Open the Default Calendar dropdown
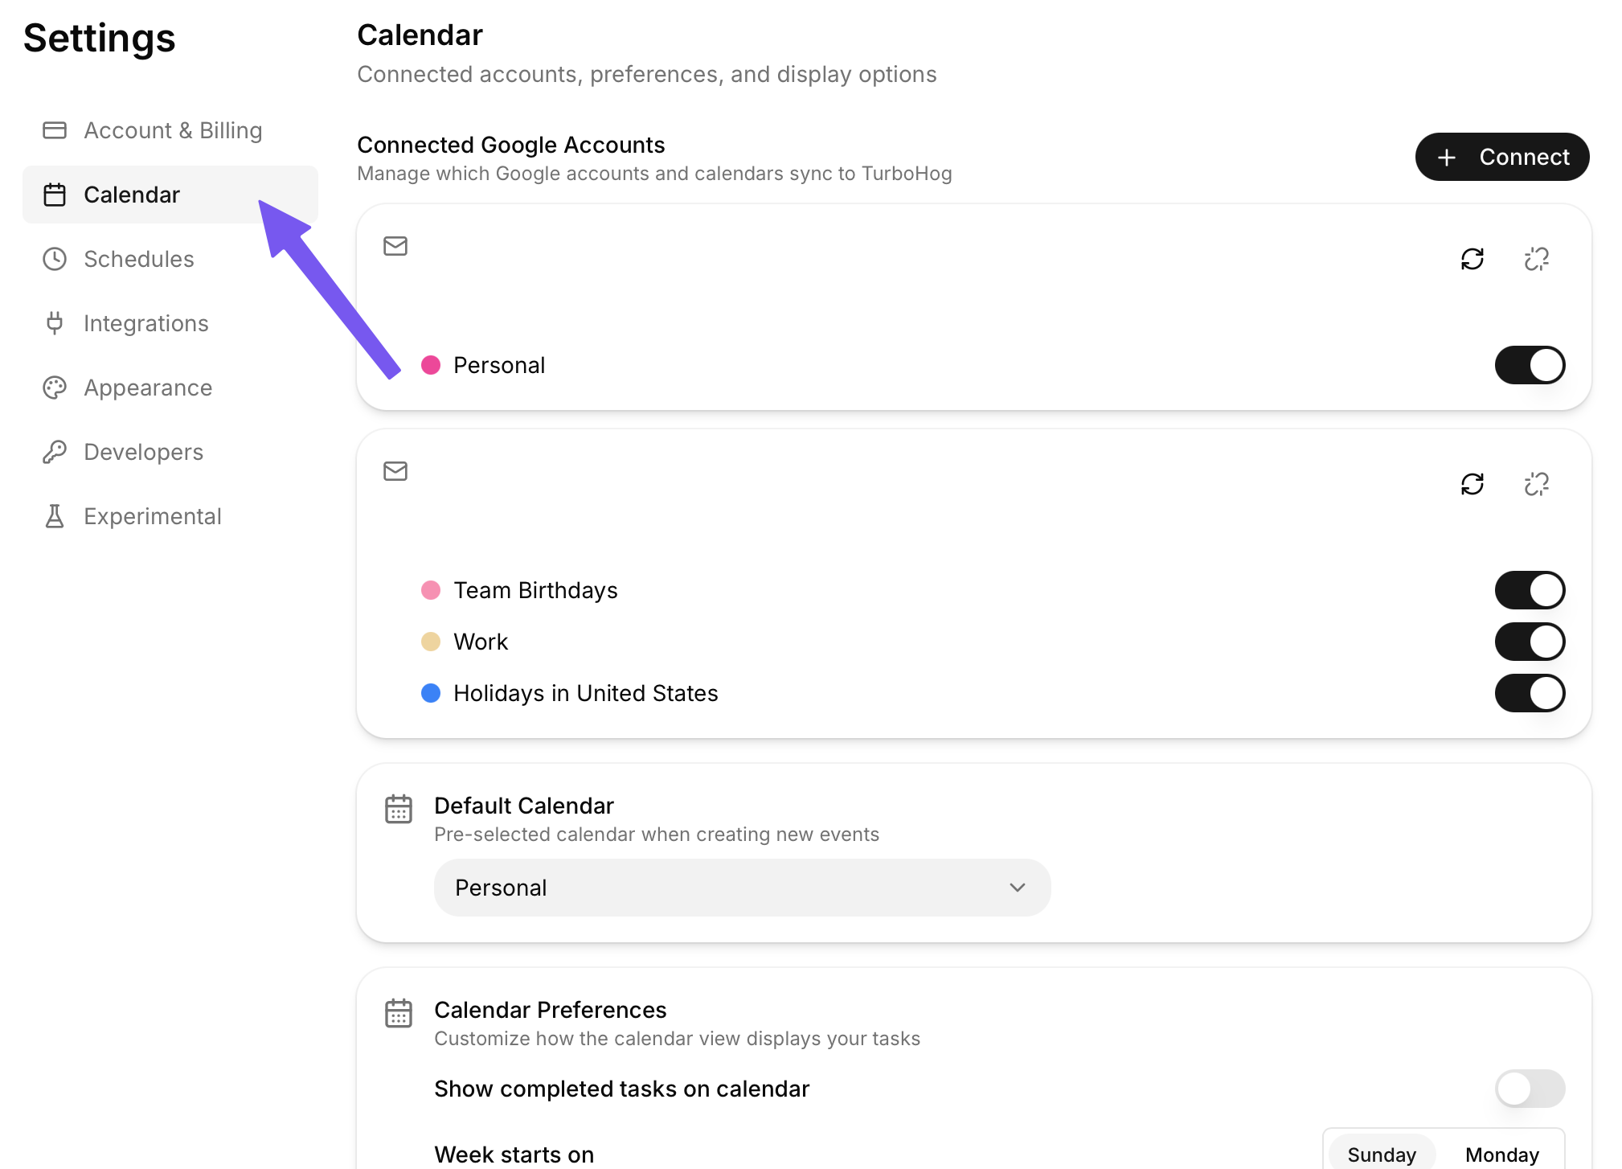 point(742,888)
